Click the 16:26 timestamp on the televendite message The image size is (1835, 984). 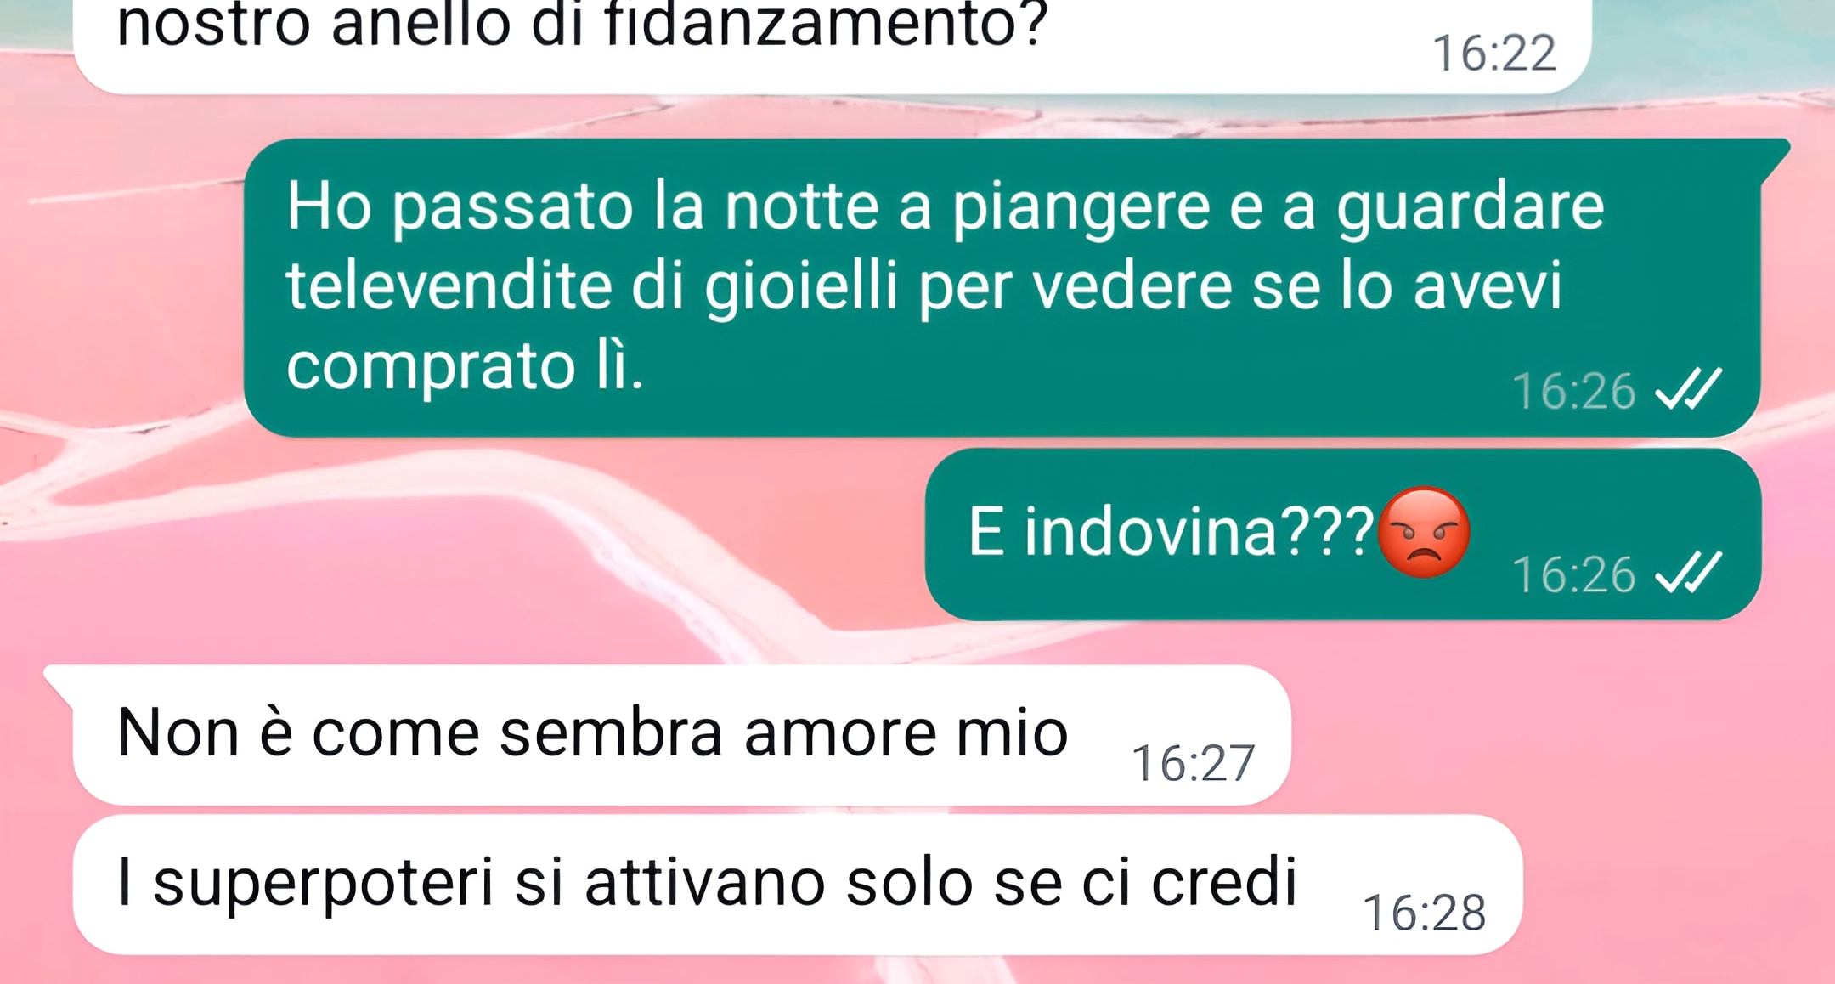pyautogui.click(x=1573, y=391)
